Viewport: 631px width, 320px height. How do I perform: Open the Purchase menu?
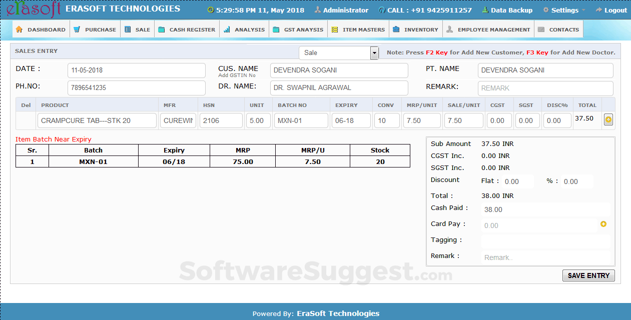coord(95,29)
